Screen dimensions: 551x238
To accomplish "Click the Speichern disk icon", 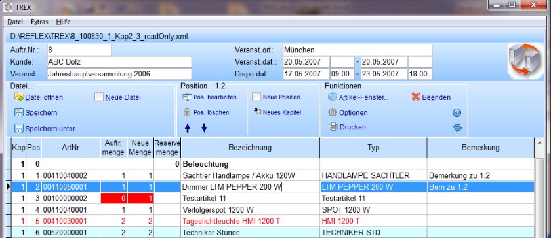I will [x=19, y=112].
